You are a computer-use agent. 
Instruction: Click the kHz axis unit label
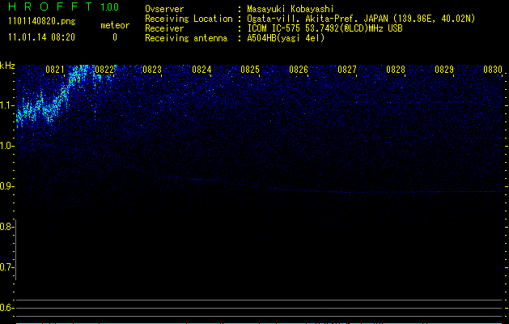tap(7, 66)
